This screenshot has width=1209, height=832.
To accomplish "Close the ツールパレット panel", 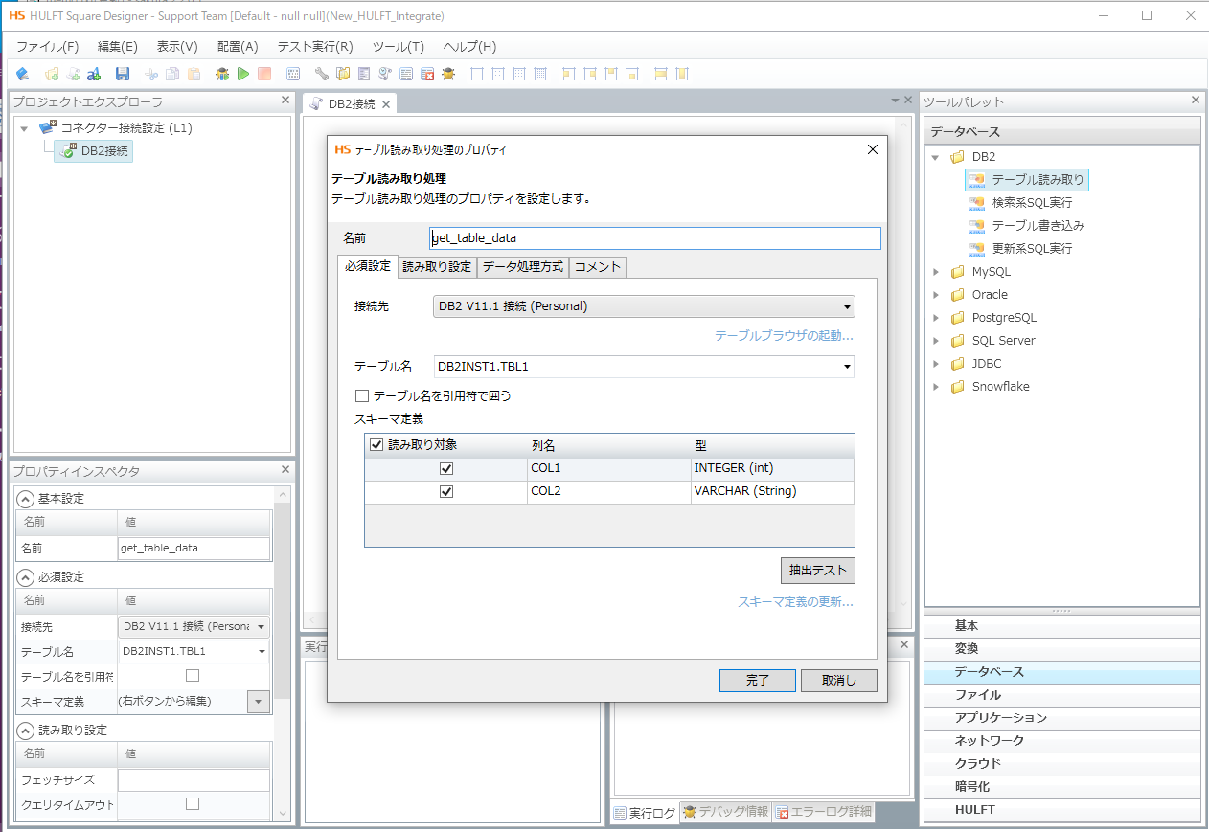I will (x=1195, y=100).
